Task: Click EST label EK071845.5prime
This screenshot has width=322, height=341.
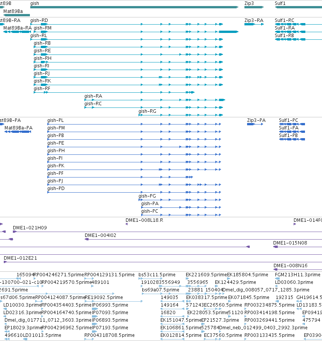Action: 249,297
